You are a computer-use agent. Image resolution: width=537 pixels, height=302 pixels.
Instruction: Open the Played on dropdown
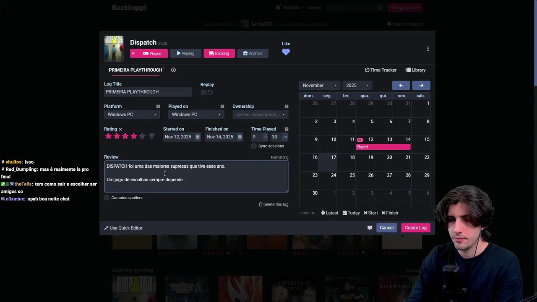pos(196,115)
